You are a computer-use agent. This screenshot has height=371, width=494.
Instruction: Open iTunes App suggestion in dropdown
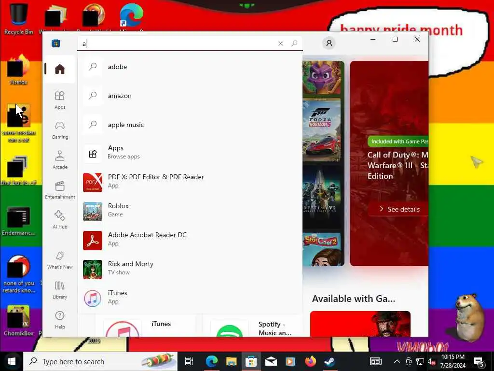[190, 298]
